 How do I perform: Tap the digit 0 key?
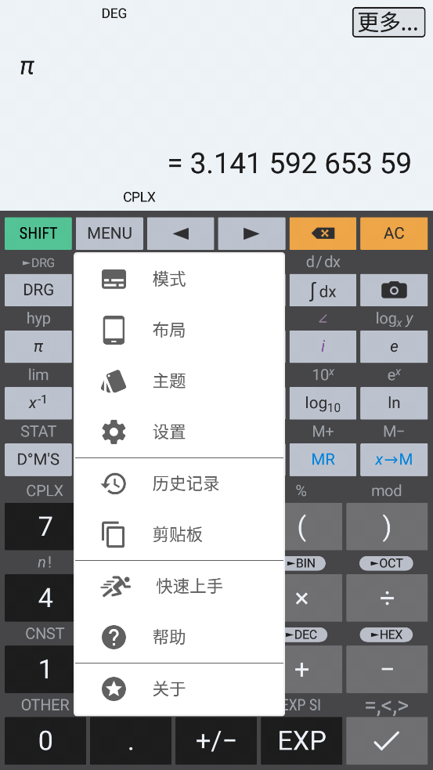pos(45,740)
